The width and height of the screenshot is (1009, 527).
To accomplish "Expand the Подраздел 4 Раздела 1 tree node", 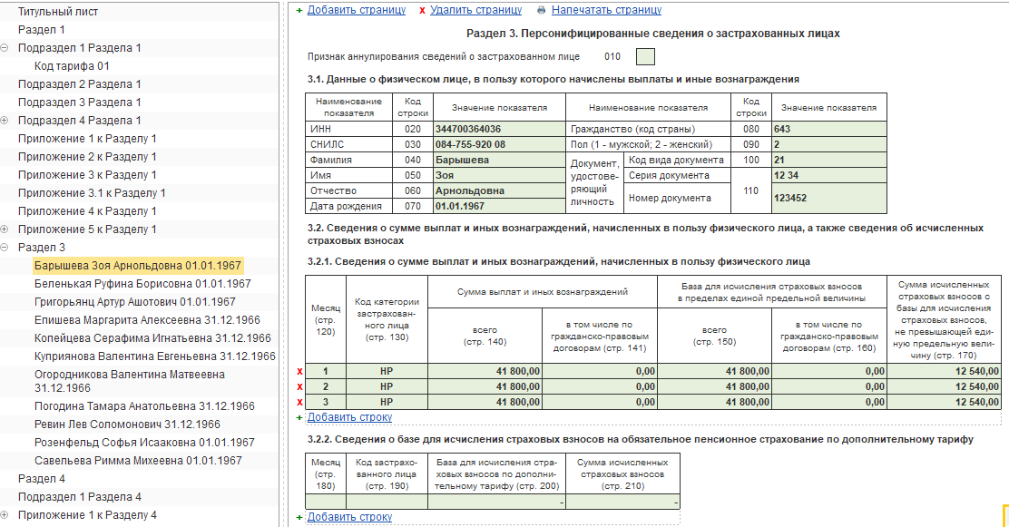I will click(x=5, y=121).
